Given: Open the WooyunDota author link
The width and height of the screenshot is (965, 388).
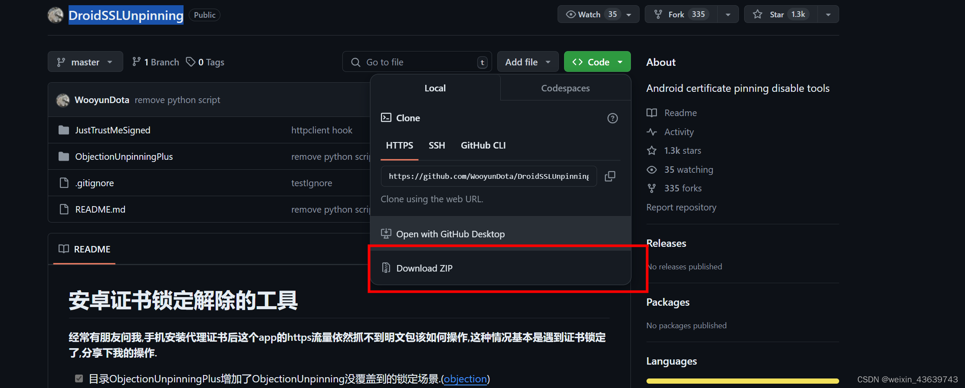Looking at the screenshot, I should 102,100.
